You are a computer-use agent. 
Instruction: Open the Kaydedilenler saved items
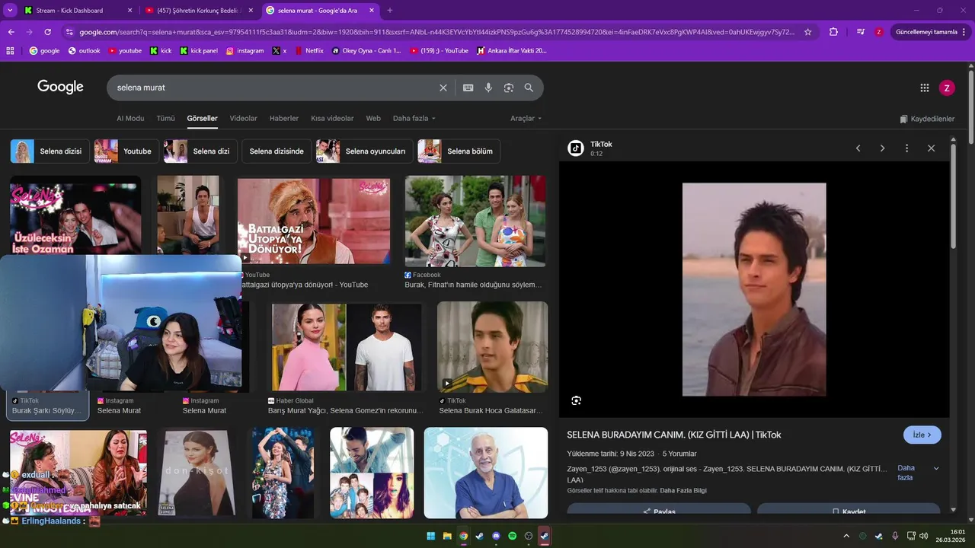click(x=927, y=119)
